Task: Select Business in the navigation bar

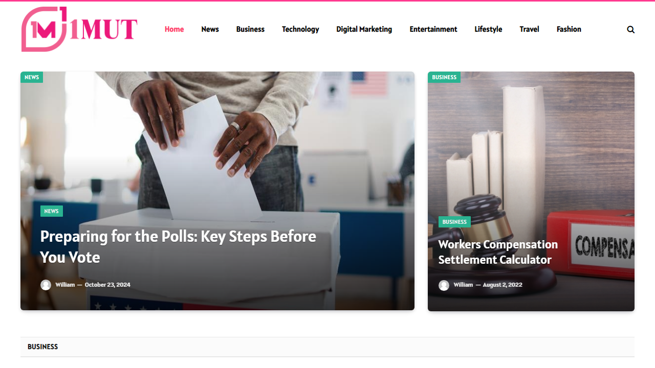Action: 250,29
